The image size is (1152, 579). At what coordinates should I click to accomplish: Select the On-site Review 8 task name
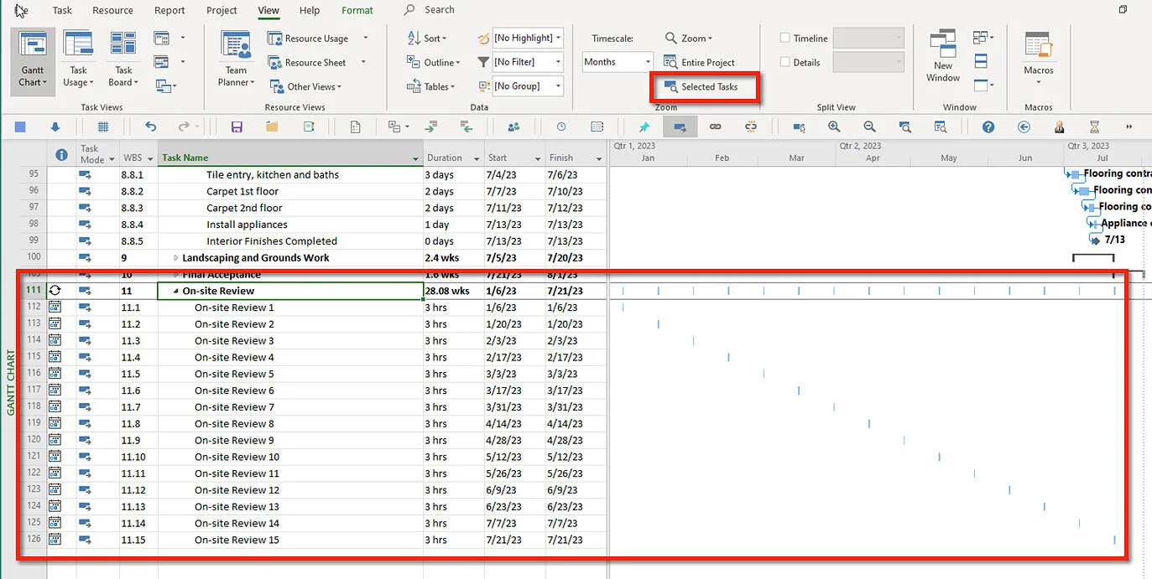point(235,423)
